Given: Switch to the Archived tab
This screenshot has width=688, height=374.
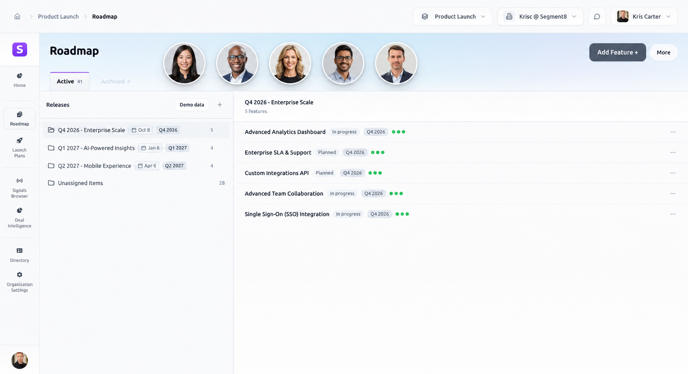Looking at the screenshot, I should pos(116,81).
